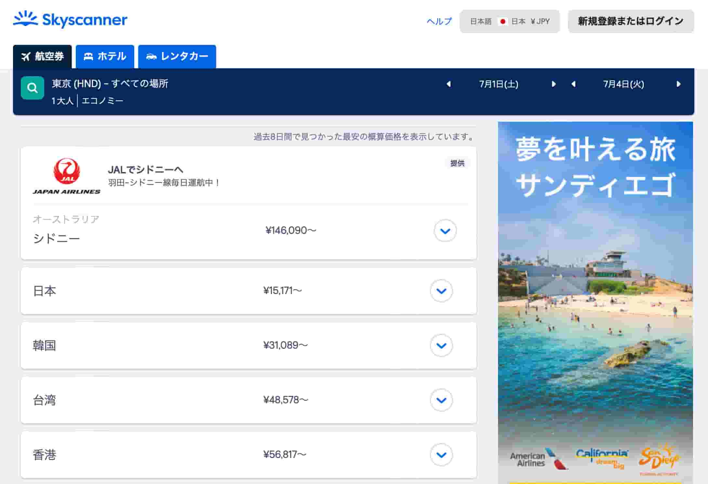Open the JALでシドニーへ sponsored headline
Image resolution: width=708 pixels, height=484 pixels.
pos(145,169)
